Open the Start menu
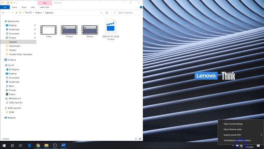The image size is (264, 149). click(x=4, y=145)
